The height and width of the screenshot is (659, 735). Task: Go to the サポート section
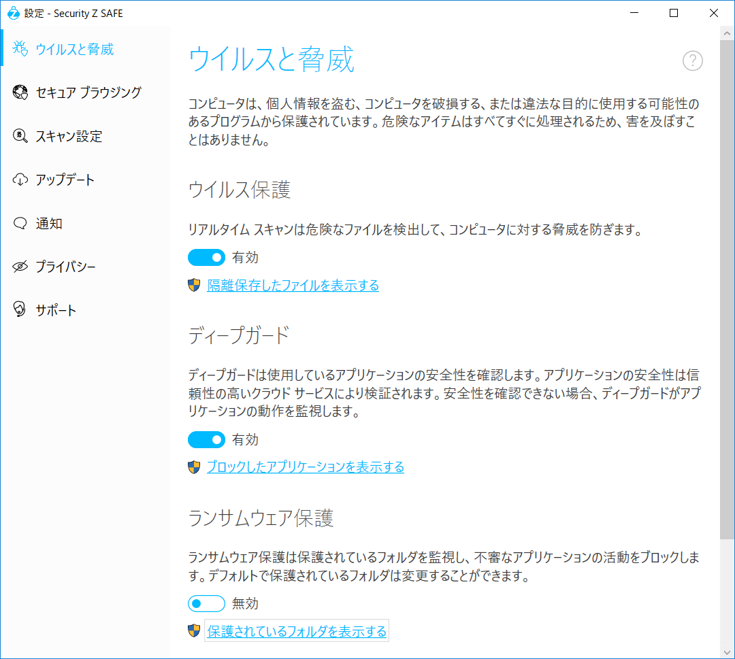(x=56, y=310)
